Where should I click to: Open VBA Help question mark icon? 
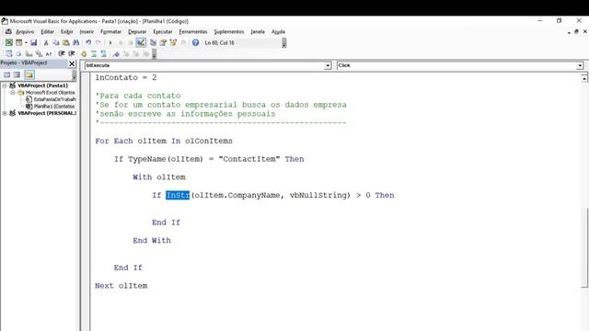(x=195, y=43)
